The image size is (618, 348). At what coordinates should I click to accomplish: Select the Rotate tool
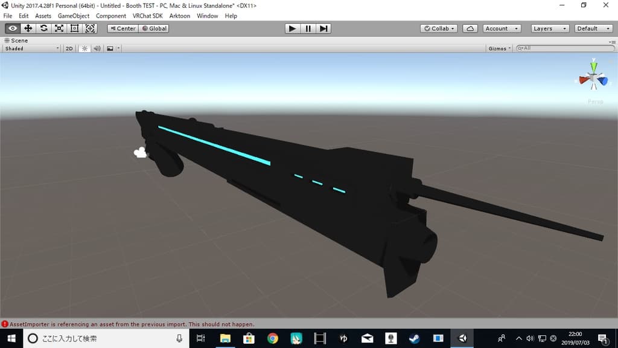pos(43,28)
